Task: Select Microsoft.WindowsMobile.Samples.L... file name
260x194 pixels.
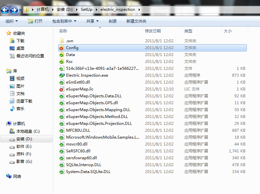Action: [x=103, y=137]
